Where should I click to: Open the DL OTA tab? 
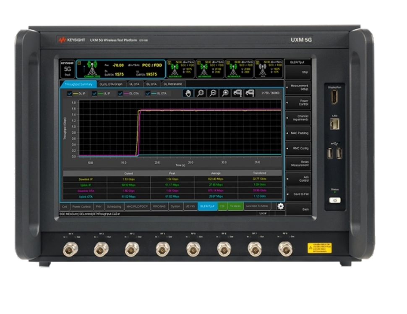coord(151,84)
